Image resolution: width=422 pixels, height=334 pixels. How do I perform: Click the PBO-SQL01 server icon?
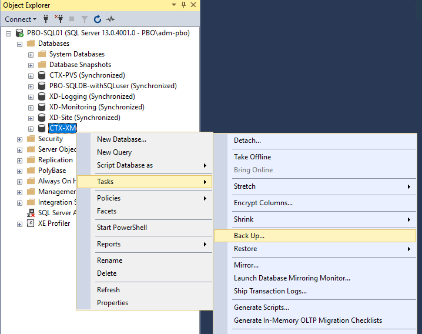[19, 33]
